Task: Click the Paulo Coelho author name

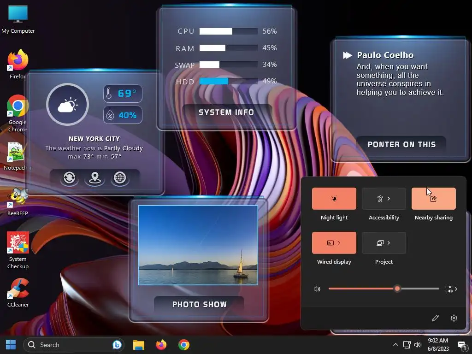Action: 385,55
